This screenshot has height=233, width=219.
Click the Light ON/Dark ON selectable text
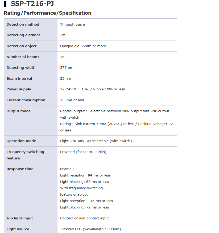pyautogui.click(x=96, y=141)
